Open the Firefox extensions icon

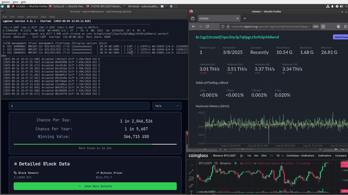(346, 27)
